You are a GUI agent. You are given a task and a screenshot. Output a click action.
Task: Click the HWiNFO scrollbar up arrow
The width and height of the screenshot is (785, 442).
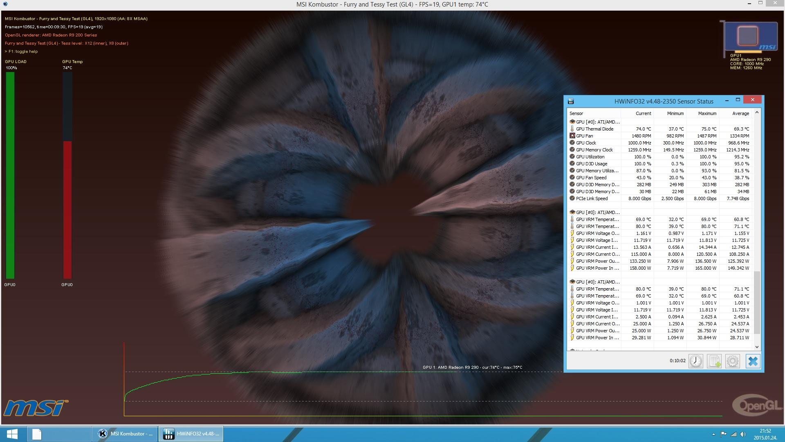point(757,113)
